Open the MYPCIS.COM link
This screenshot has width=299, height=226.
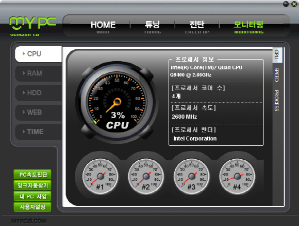point(29,221)
